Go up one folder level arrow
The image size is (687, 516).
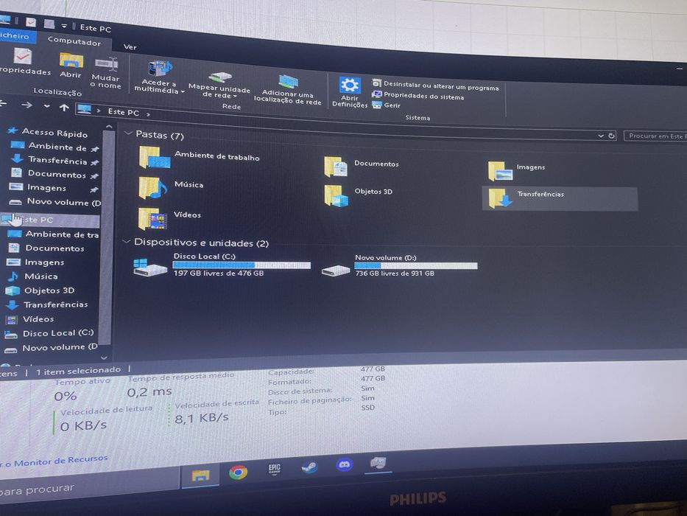coord(64,107)
